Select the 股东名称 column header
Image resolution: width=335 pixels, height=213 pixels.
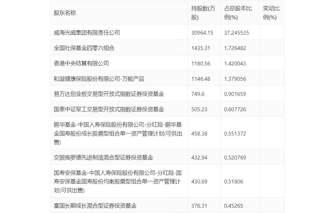[x=65, y=13]
